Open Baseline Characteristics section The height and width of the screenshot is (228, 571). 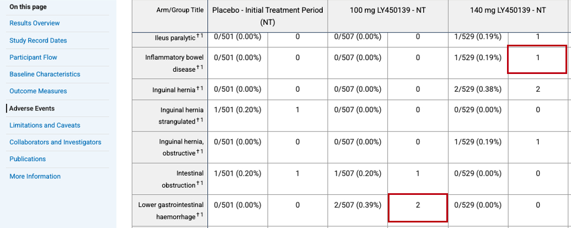(x=45, y=74)
